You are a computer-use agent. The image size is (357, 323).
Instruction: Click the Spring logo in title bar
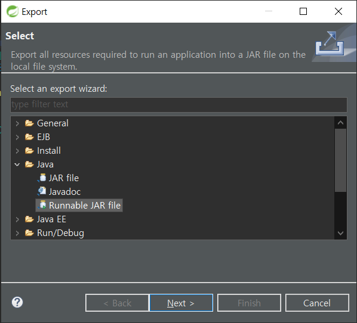click(13, 11)
